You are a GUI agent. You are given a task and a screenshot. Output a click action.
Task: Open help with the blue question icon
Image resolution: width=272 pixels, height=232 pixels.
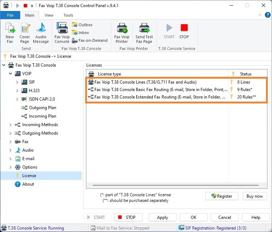[x=268, y=15]
